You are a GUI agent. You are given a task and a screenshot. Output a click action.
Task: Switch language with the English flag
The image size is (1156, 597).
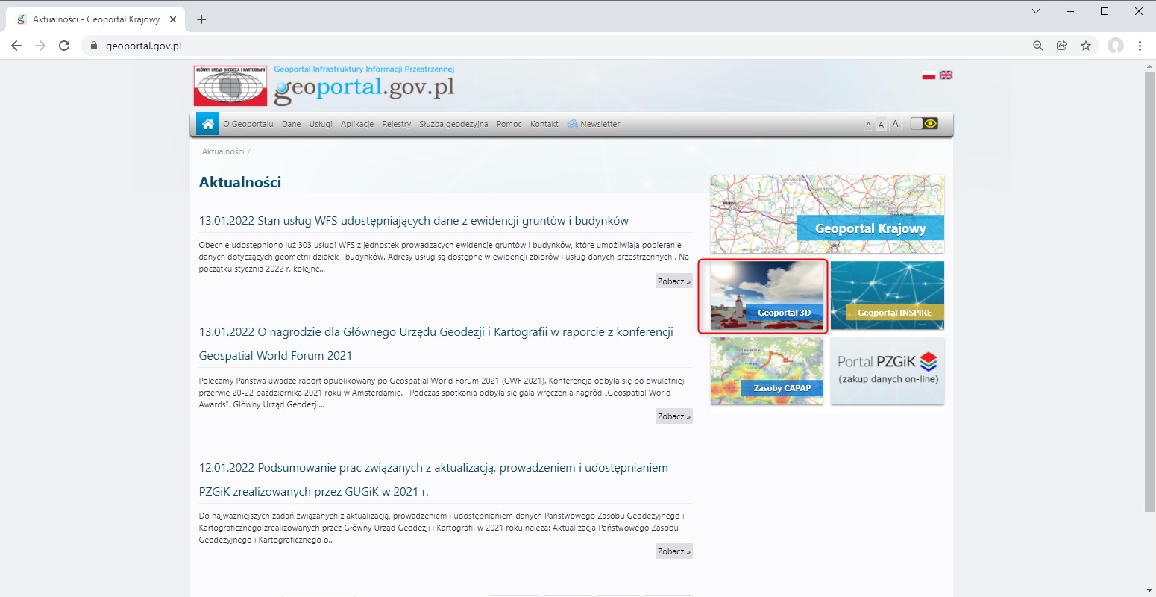(946, 75)
